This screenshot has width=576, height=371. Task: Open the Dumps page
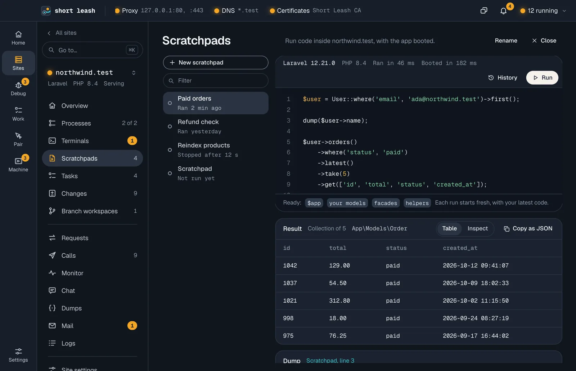(x=93, y=308)
